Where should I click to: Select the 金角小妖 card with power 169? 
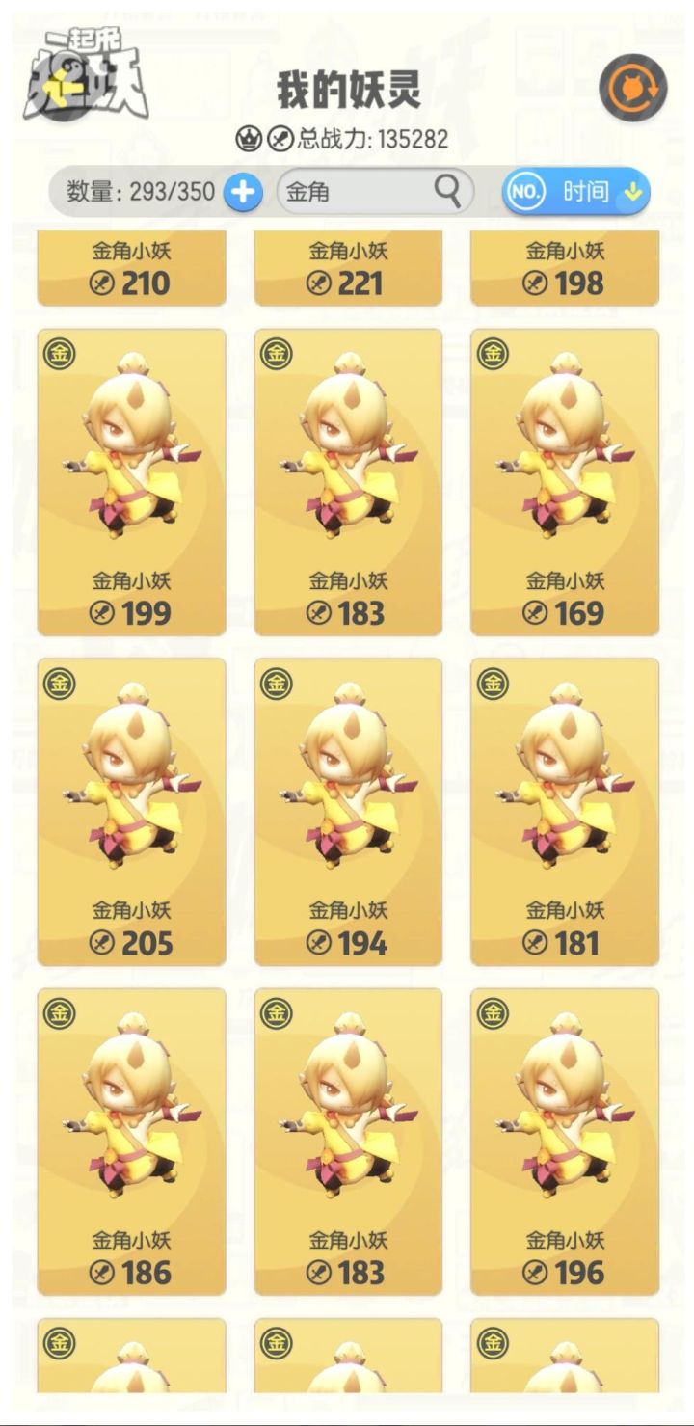(565, 482)
